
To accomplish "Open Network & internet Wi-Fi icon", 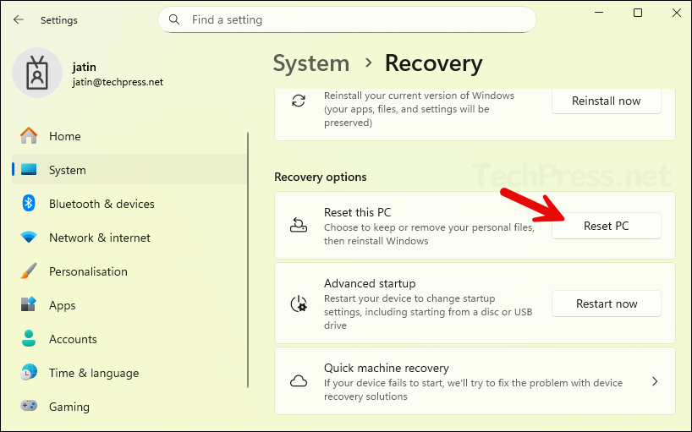I will (29, 238).
